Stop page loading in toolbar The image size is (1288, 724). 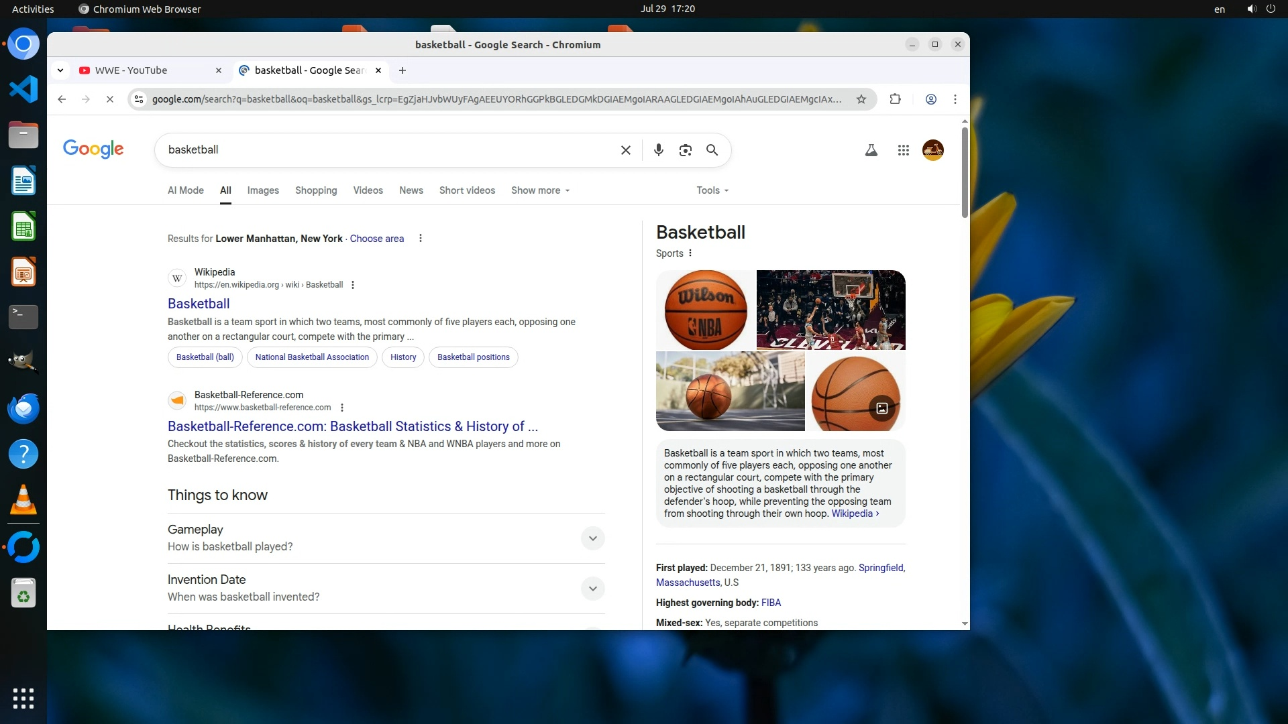click(x=110, y=99)
